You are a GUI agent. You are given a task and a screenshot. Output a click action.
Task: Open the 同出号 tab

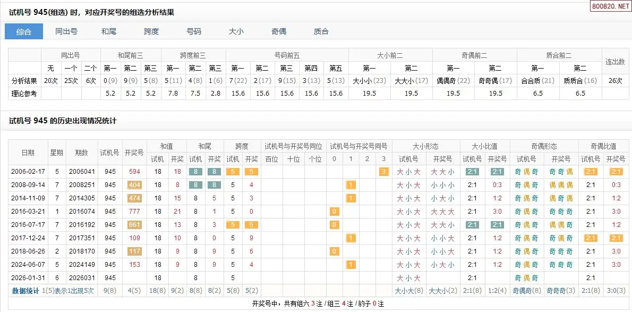66,31
